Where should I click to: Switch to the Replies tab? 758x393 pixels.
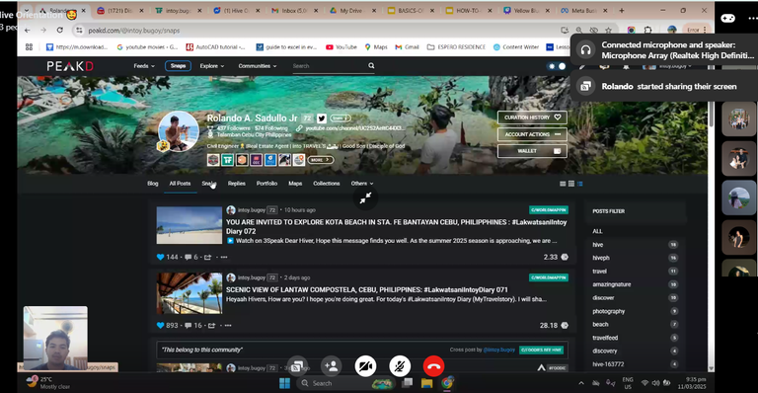point(237,184)
